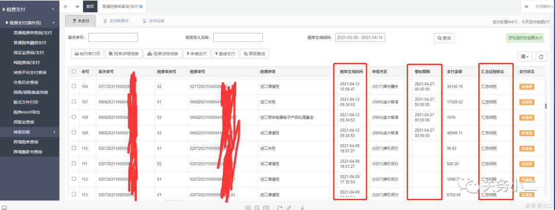Click the 报关单号 input field
Viewport: 555px width, 210px height.
(x=113, y=37)
